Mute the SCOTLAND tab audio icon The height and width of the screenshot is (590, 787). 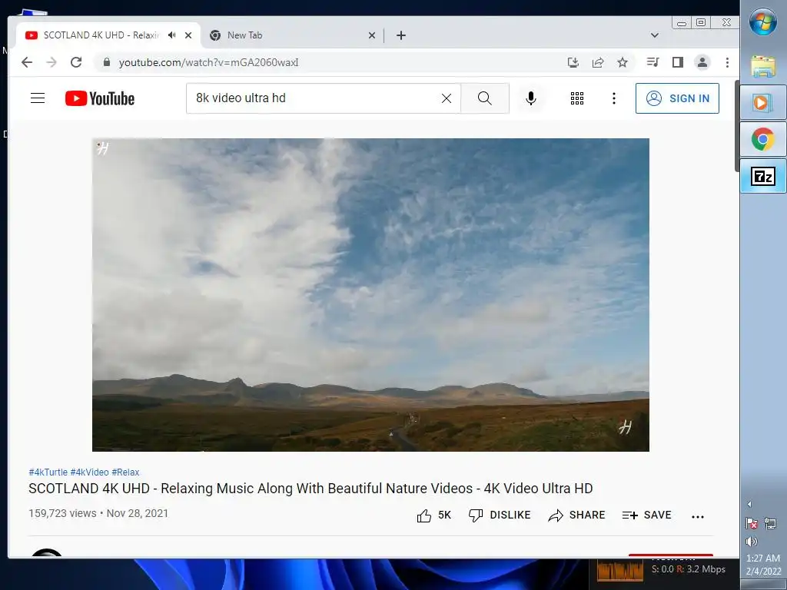coord(171,35)
